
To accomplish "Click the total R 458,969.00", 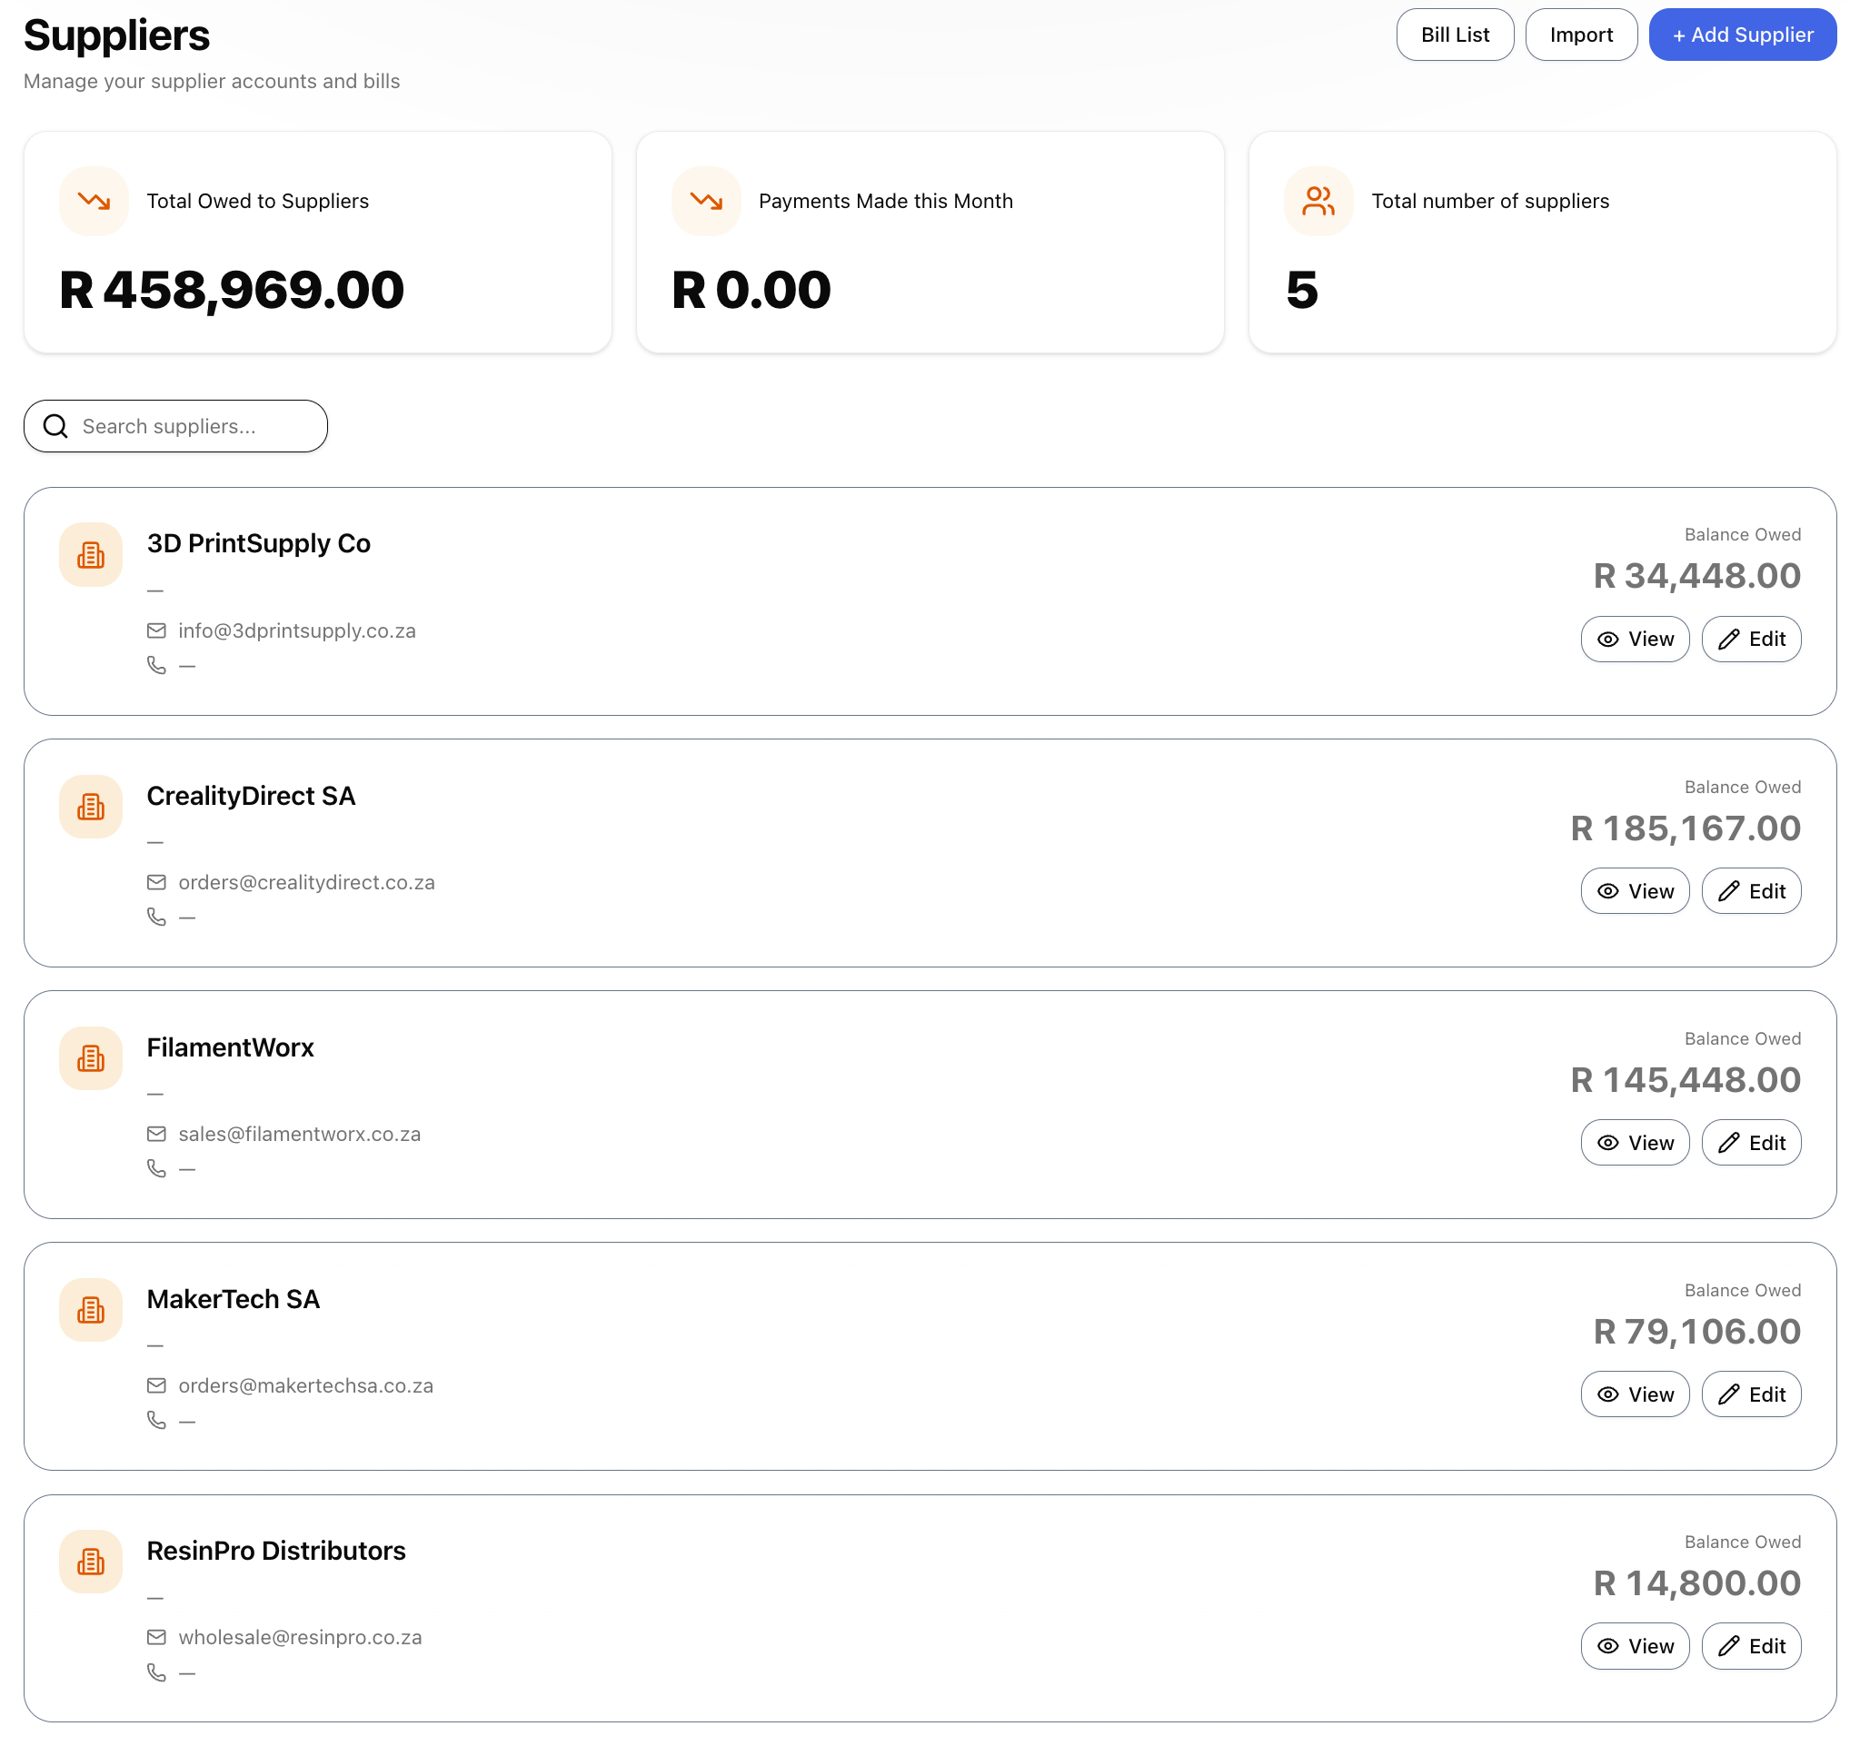I will coord(232,291).
